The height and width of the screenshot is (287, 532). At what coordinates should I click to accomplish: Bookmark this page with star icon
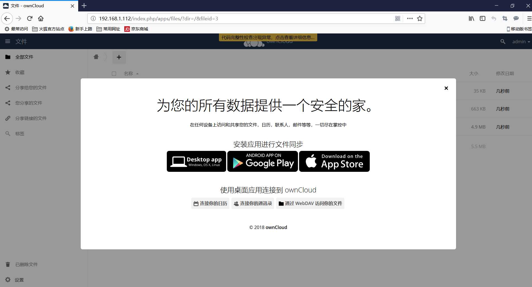coord(419,19)
